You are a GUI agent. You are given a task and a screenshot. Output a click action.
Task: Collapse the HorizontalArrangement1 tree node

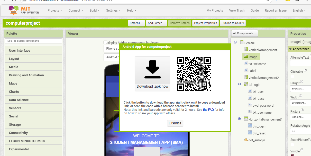240,119
